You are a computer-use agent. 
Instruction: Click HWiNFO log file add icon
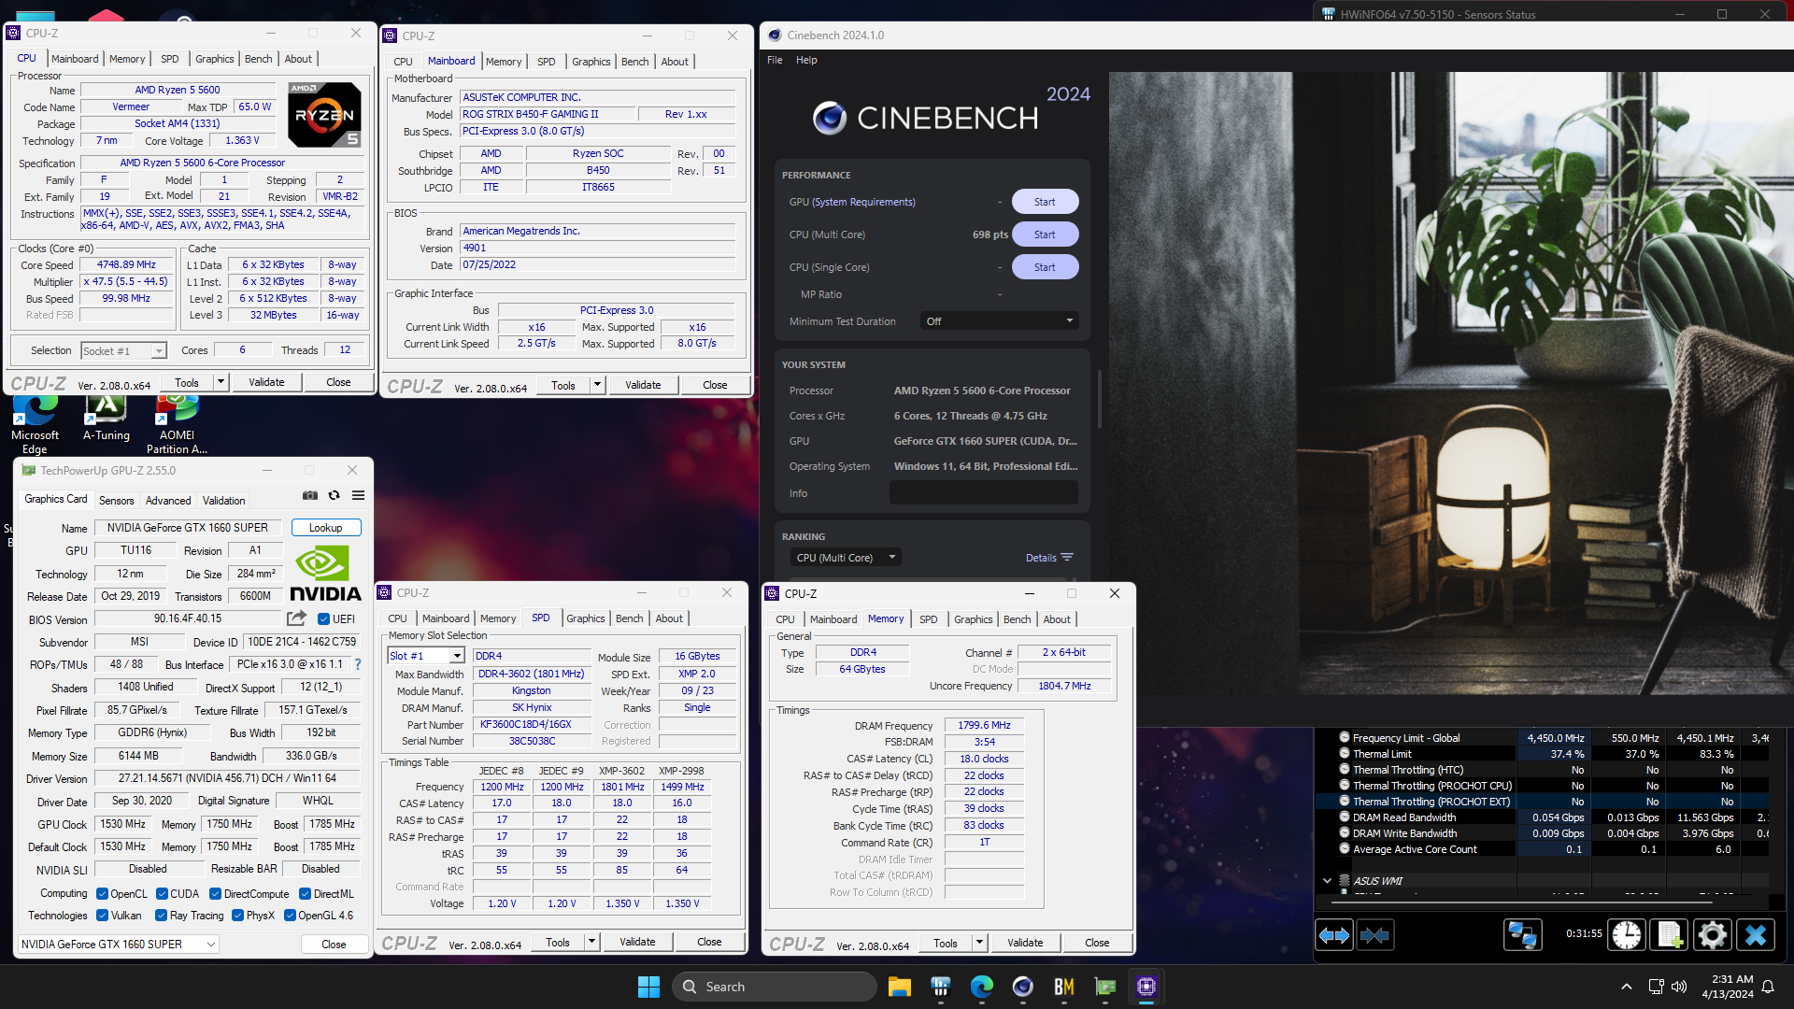(x=1670, y=935)
